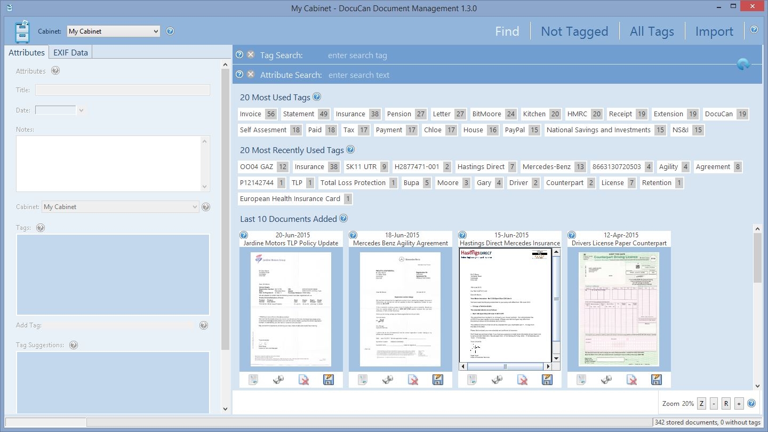Delete Drivers License Paper Counterpart document

631,380
